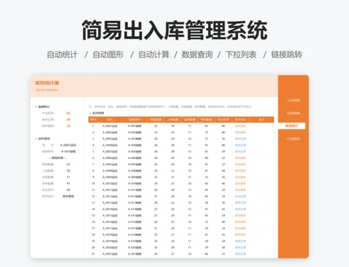Click the 库存状态 column header
Screen dimensions: 349x267
point(241,119)
